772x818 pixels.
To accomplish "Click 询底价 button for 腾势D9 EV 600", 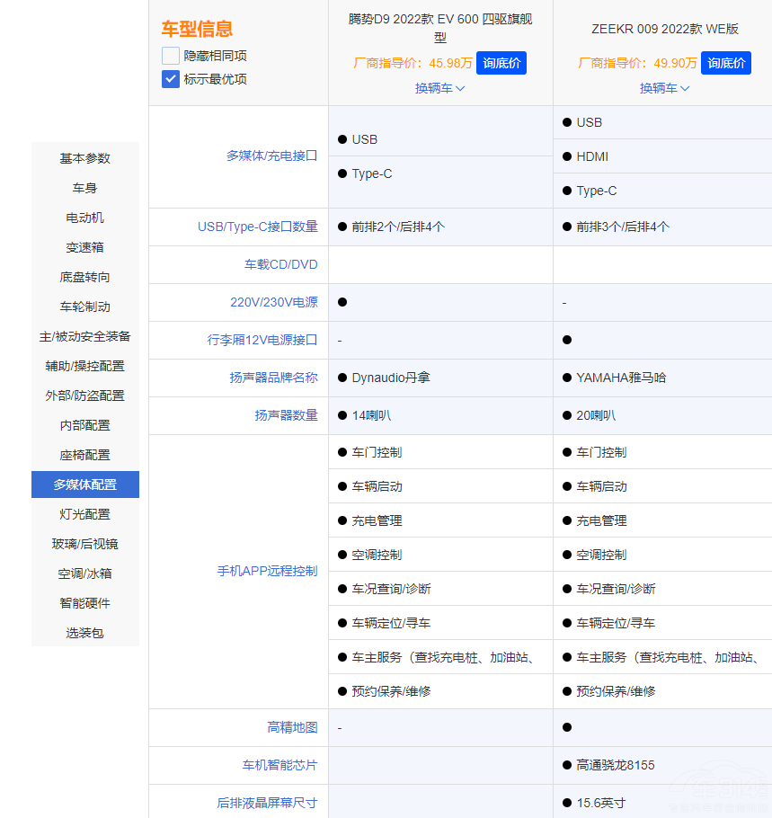I will click(501, 64).
